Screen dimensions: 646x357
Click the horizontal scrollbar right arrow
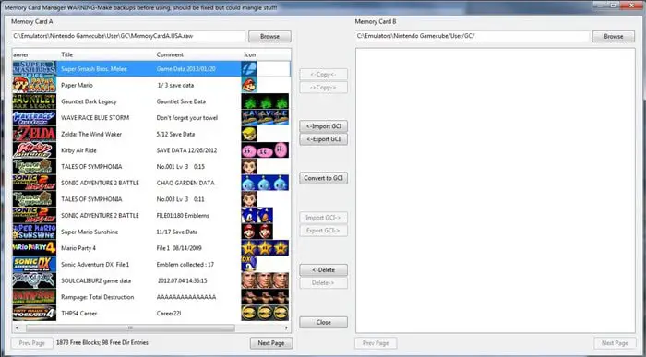click(x=286, y=327)
